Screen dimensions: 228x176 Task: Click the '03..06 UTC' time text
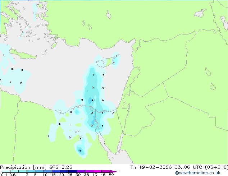tap(188, 167)
